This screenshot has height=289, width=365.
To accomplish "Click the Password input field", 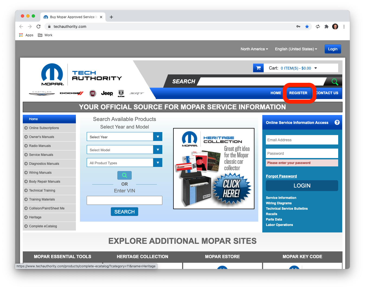I will pyautogui.click(x=302, y=153).
